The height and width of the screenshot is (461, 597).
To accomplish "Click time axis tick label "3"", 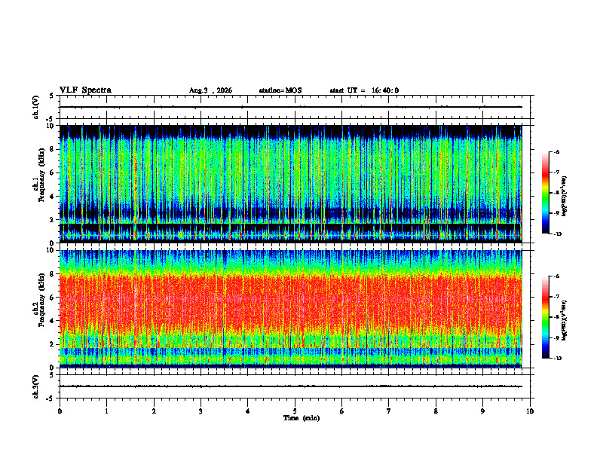I will point(201,411).
